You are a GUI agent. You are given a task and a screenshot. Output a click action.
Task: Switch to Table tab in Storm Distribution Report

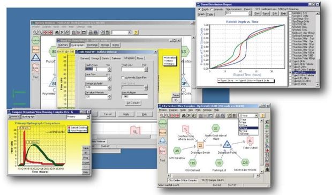point(210,14)
